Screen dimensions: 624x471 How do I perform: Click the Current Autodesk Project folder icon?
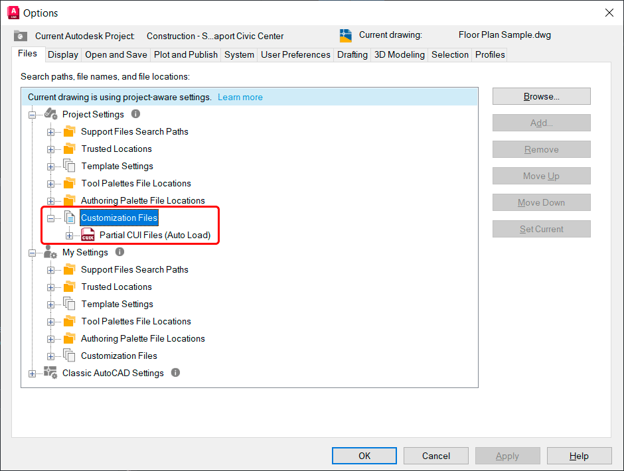coord(21,36)
